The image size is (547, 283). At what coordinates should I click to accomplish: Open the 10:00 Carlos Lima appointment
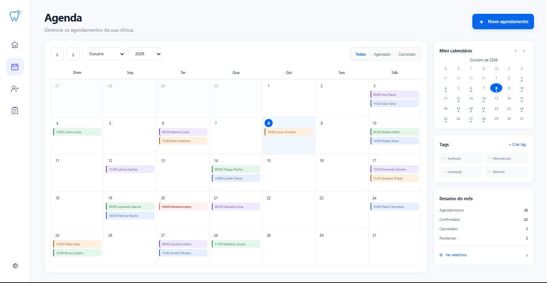(x=77, y=132)
